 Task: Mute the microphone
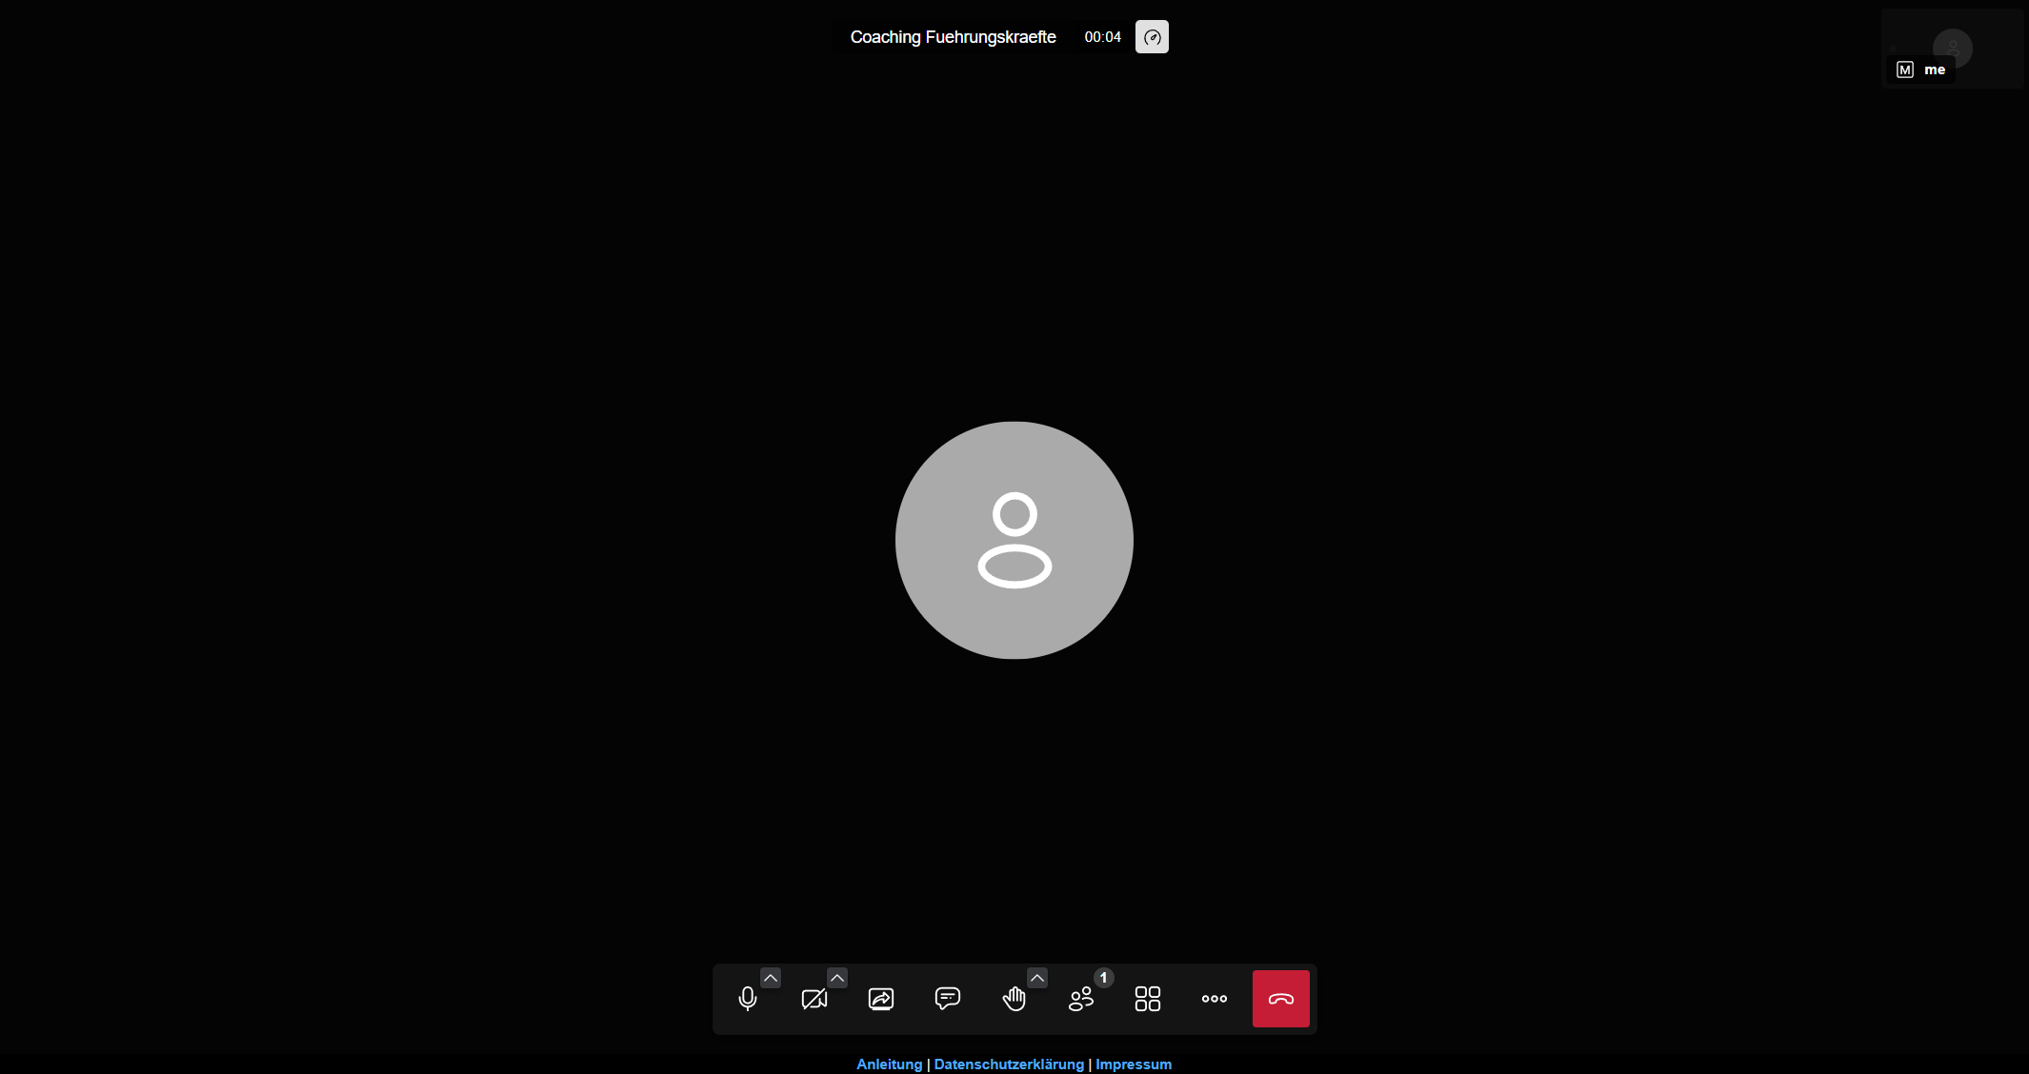pyautogui.click(x=748, y=999)
